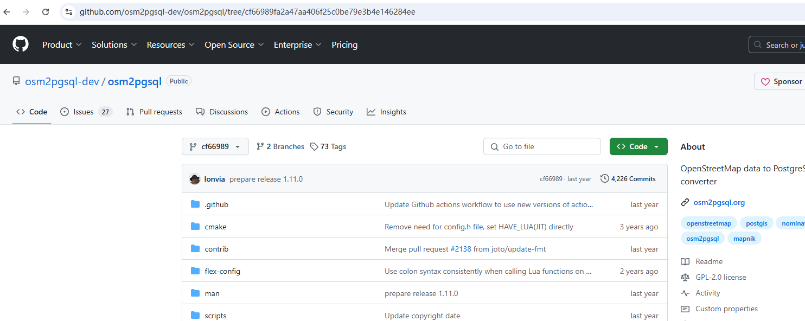Image resolution: width=805 pixels, height=321 pixels.
Task: Go to the Pricing page
Action: 344,45
